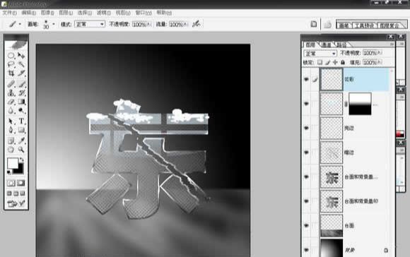
Task: Open brush flow slider arrow
Action: tap(186, 24)
